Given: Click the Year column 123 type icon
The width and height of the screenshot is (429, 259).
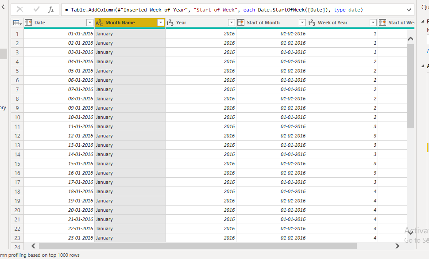Looking at the screenshot, I should 170,23.
